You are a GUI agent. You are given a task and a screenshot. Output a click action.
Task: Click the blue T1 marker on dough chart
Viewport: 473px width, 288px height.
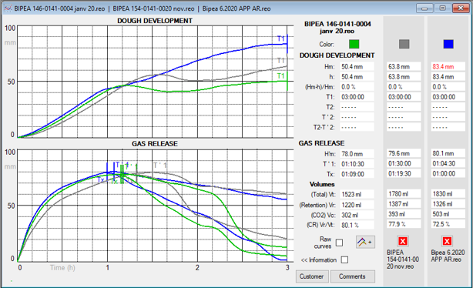tap(281, 39)
